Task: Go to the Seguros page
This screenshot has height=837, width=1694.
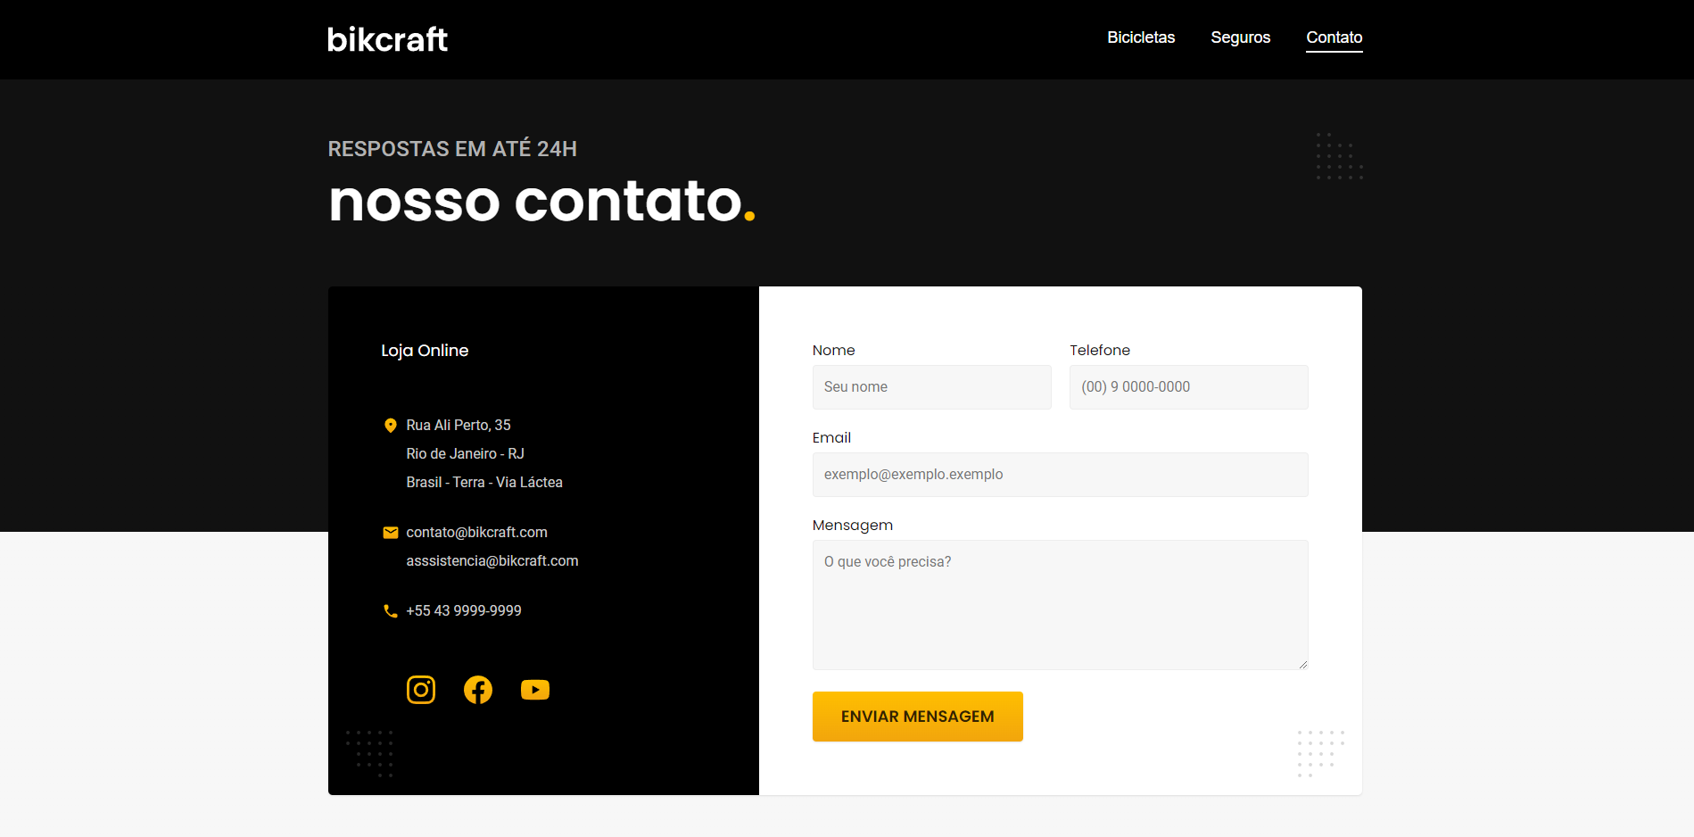Action: 1240,37
